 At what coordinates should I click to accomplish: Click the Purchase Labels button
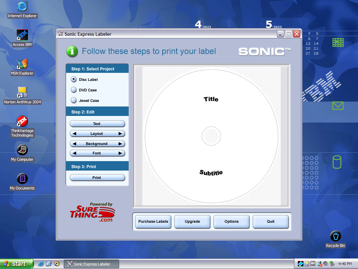(153, 221)
